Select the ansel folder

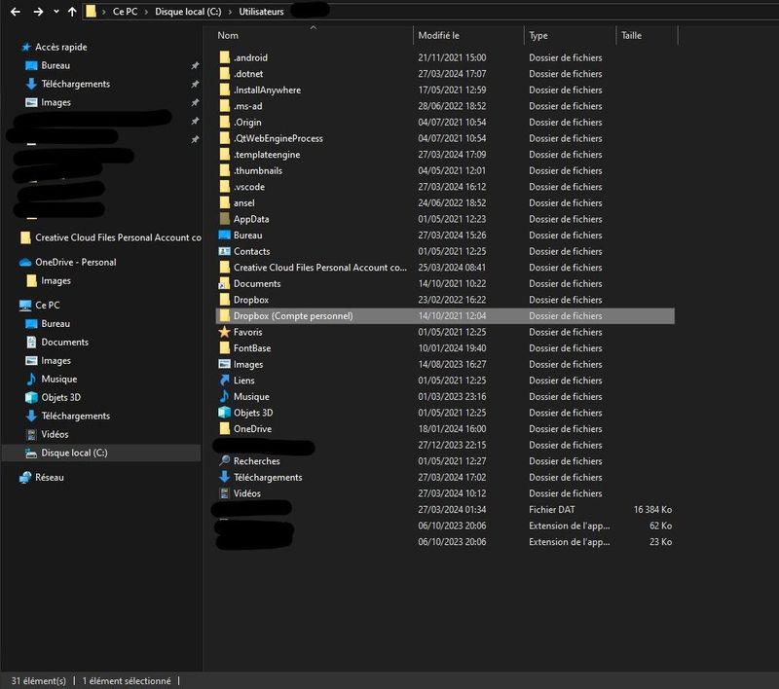pyautogui.click(x=244, y=203)
